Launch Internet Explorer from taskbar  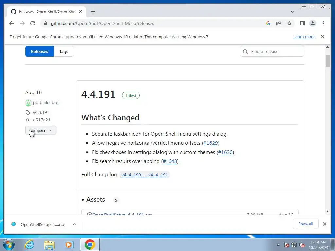(29, 244)
